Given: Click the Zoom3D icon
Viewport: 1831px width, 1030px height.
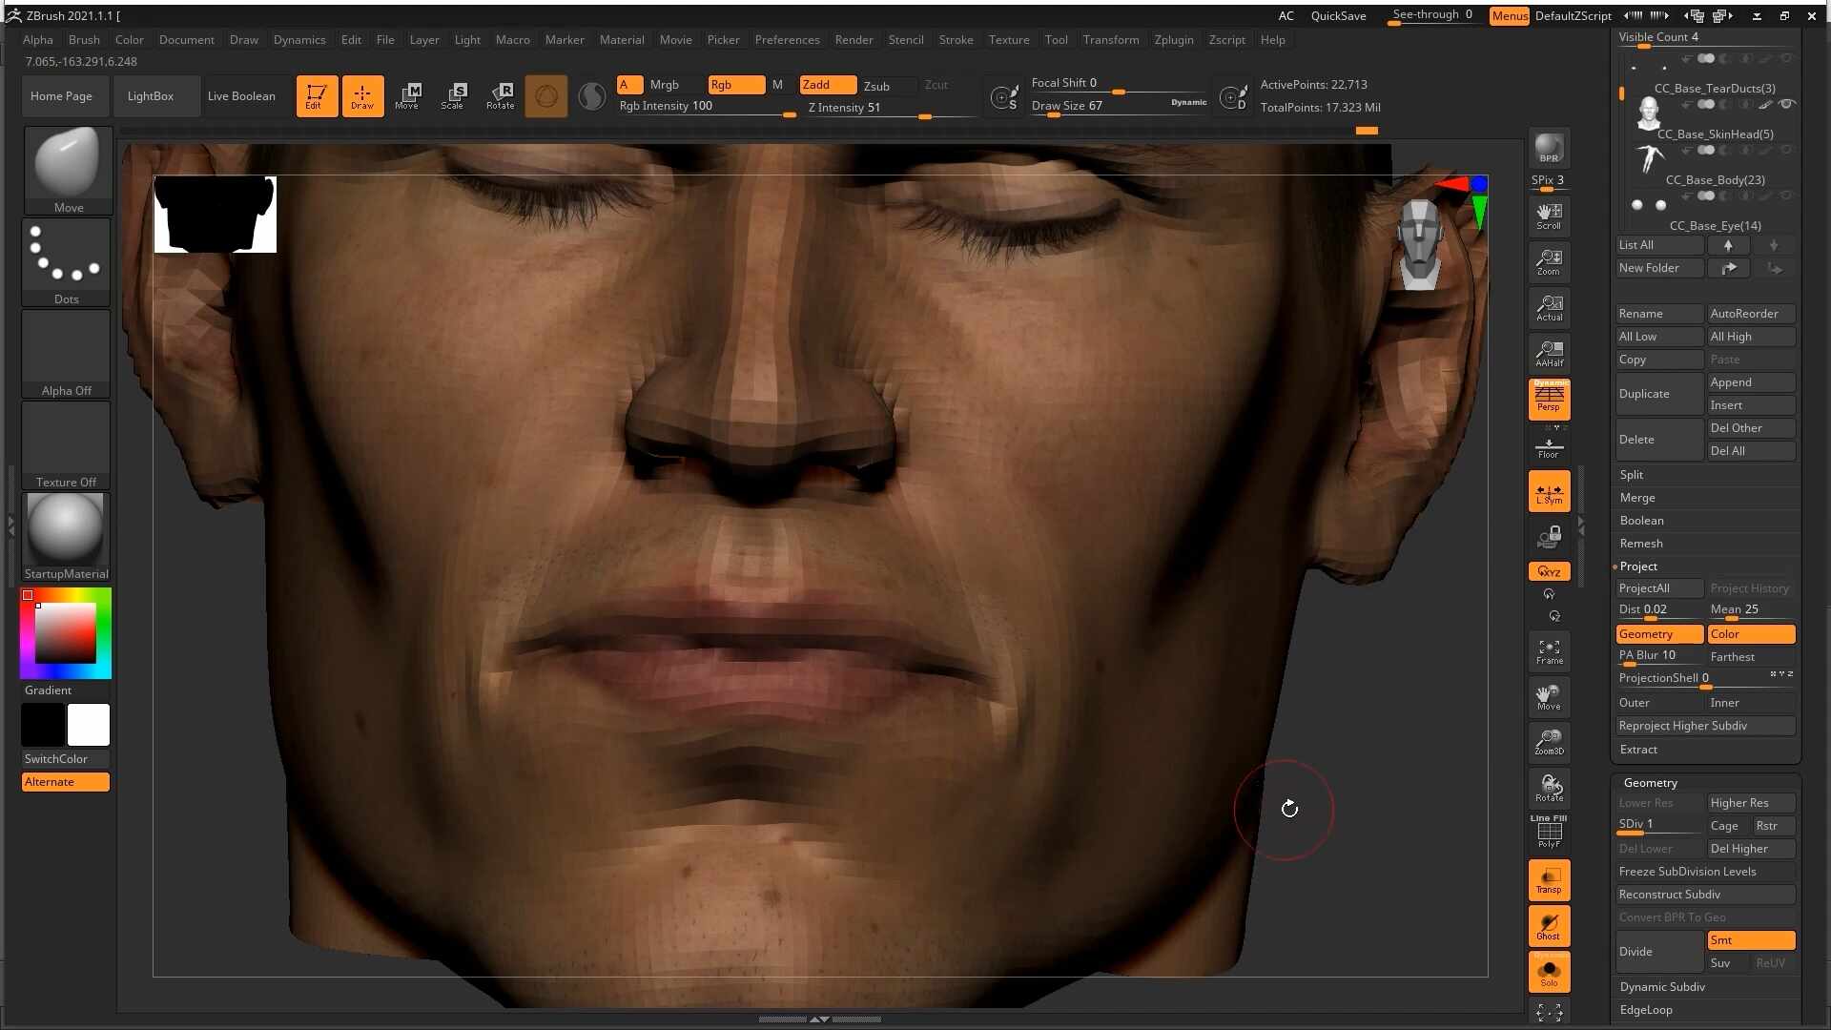Looking at the screenshot, I should [1549, 742].
